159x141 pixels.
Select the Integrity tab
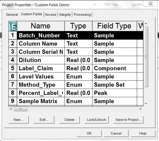[65, 14]
